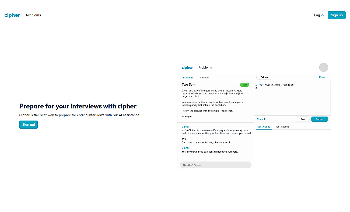Open the Python language dropdown

(x=264, y=77)
